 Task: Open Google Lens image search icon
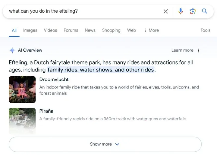pos(193,11)
